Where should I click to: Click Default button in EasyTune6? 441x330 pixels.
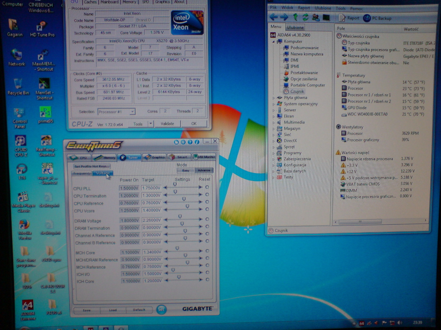[139, 310]
